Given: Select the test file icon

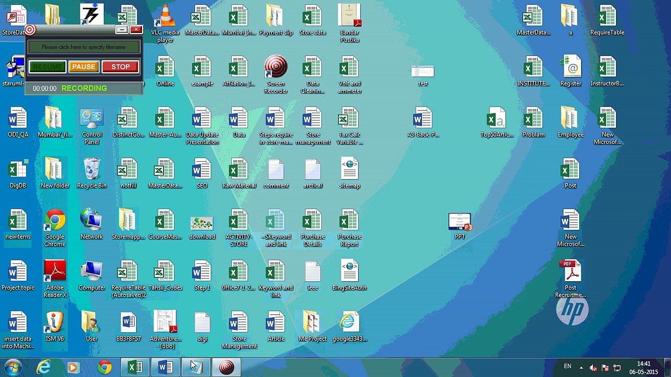Looking at the screenshot, I should click(x=423, y=75).
